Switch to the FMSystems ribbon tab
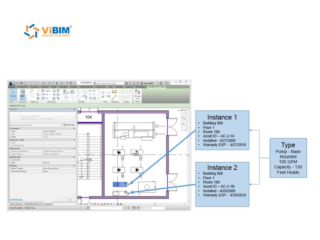The width and height of the screenshot is (320, 240). [x=141, y=87]
